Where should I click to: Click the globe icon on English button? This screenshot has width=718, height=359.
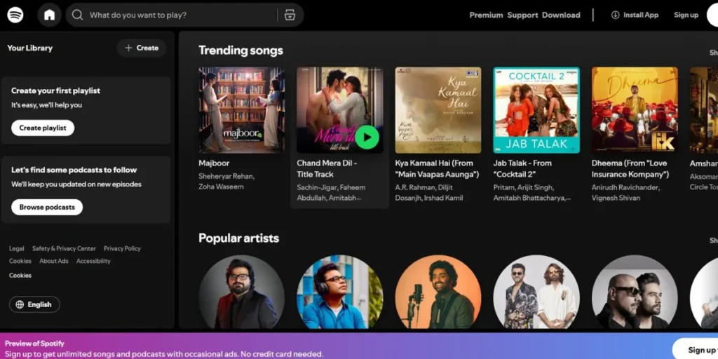(x=20, y=304)
